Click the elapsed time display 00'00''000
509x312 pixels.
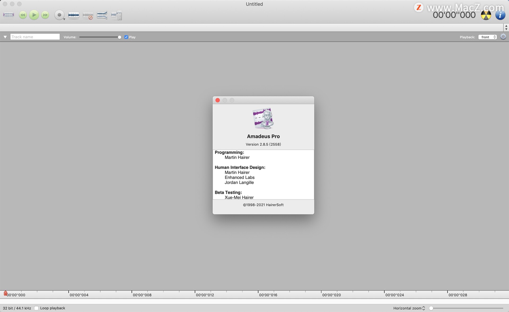tap(454, 15)
